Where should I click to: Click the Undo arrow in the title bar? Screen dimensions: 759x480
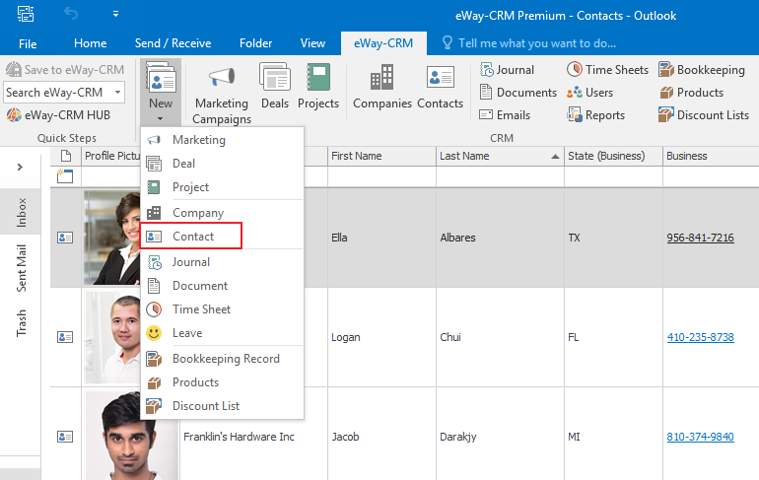(71, 14)
